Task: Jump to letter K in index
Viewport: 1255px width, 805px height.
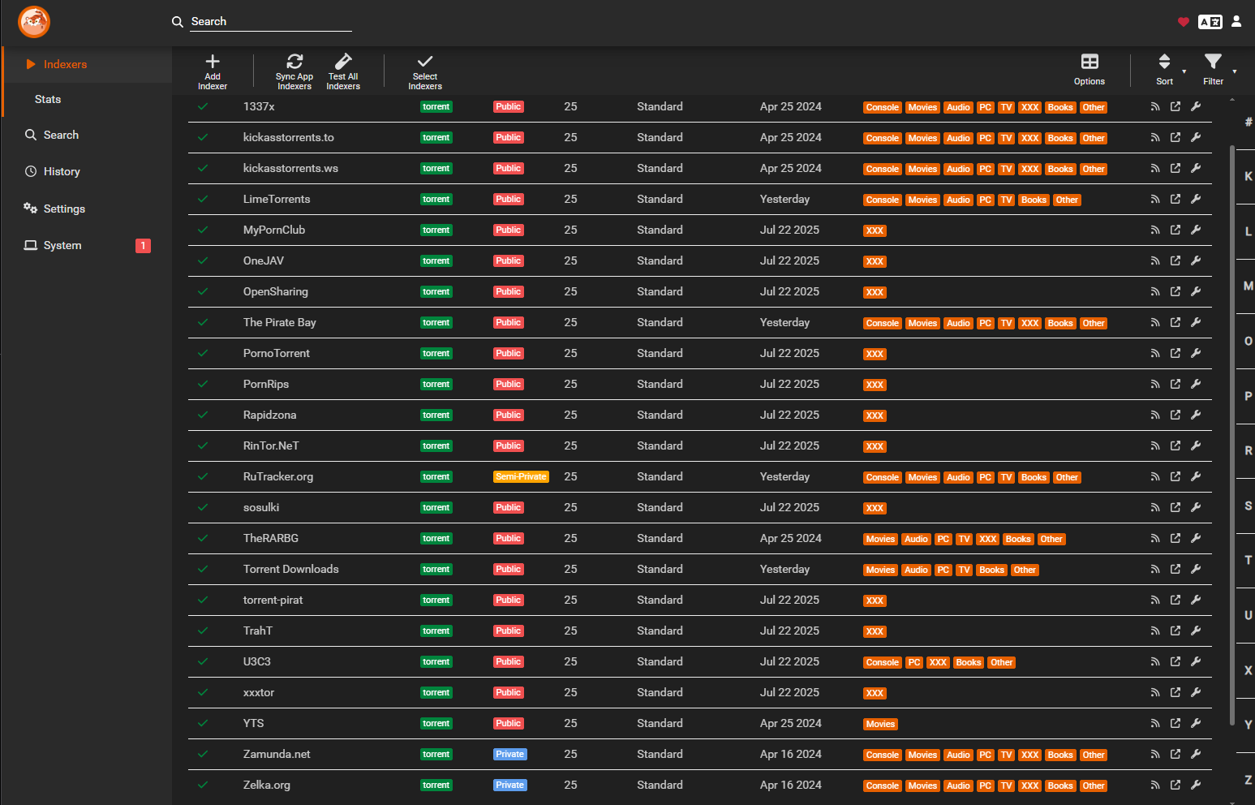Action: coord(1248,176)
